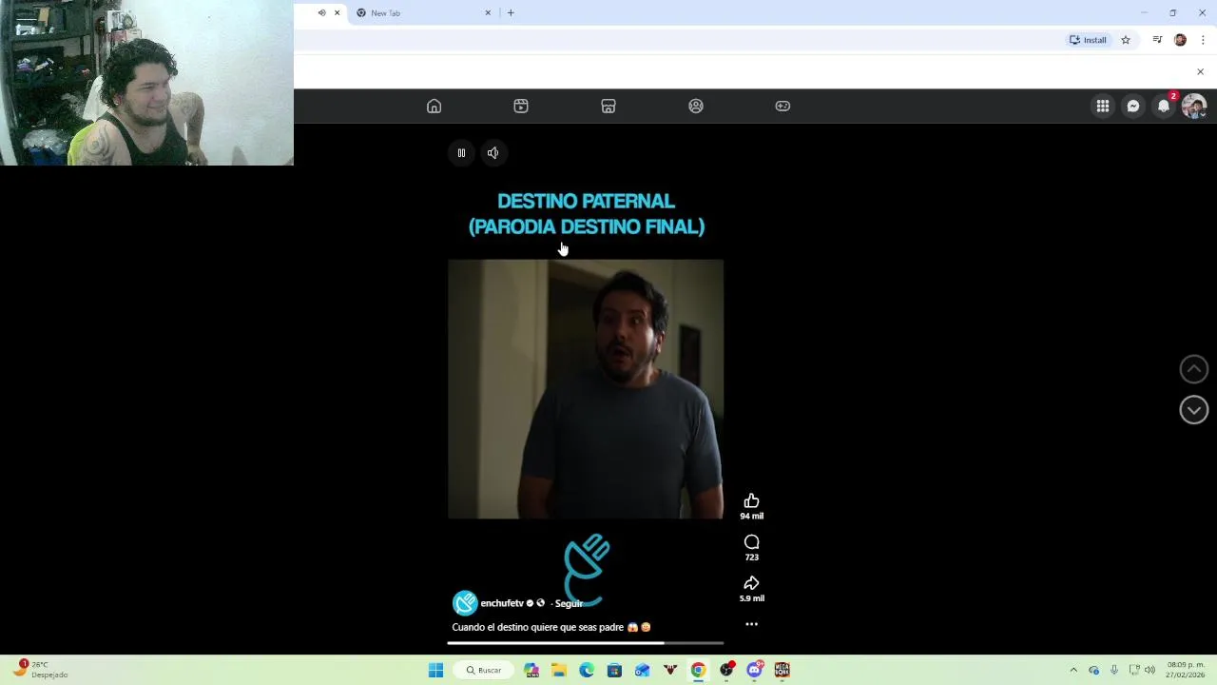Screen dimensions: 1217x685
Task: Switch to the New Tab browser tab
Action: (418, 13)
